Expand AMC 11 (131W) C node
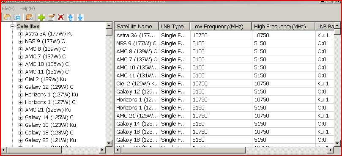The image size is (342, 156). [x=20, y=72]
